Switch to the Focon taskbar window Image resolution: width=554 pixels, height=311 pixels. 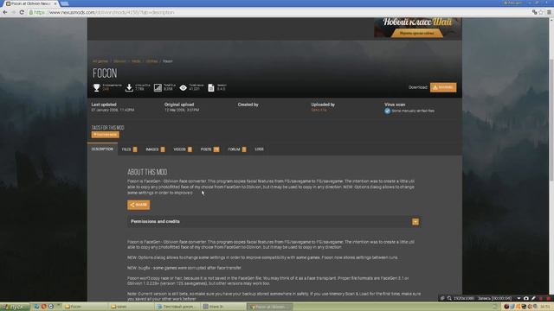85,307
